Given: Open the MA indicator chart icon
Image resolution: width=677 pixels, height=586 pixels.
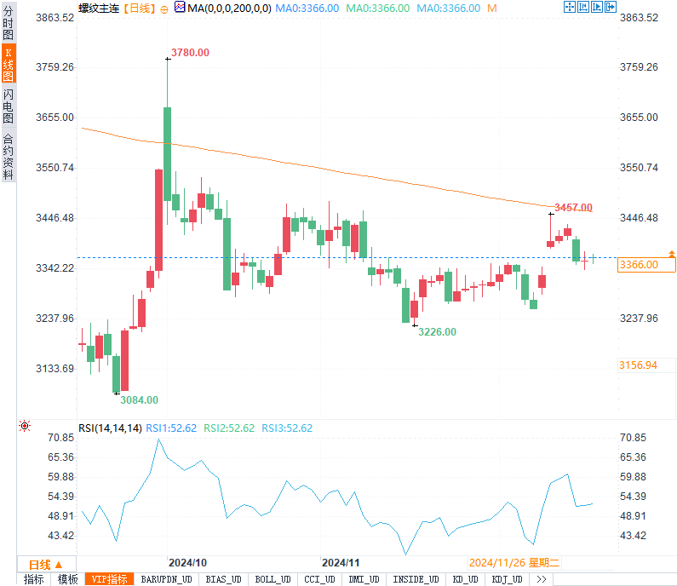Looking at the screenshot, I should [x=180, y=7].
